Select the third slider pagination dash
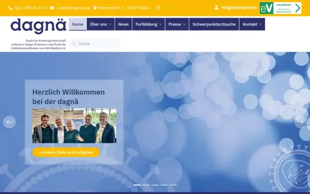 [155, 185]
